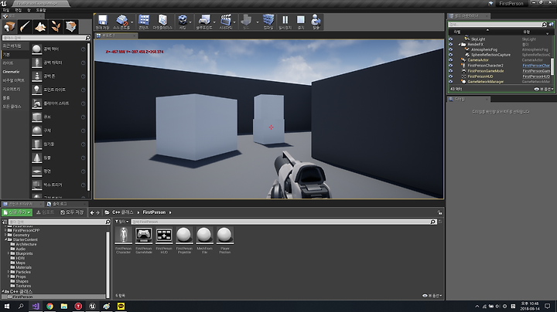Open the Settings dropdown arrow
The image size is (557, 312).
(191, 22)
